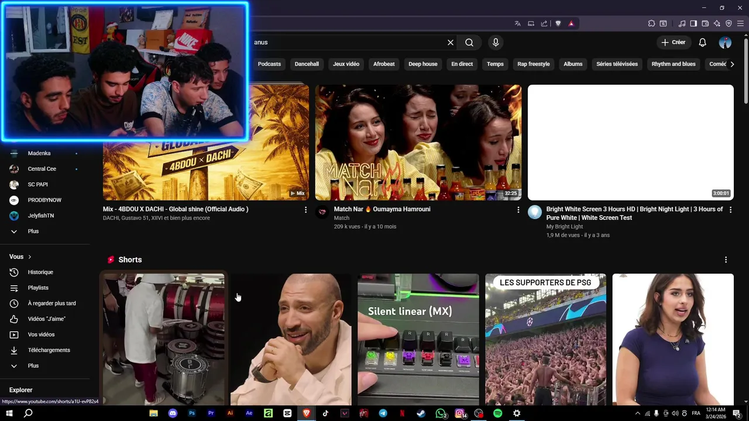Select the Deep house filter chip
The image size is (749, 421).
coord(423,64)
